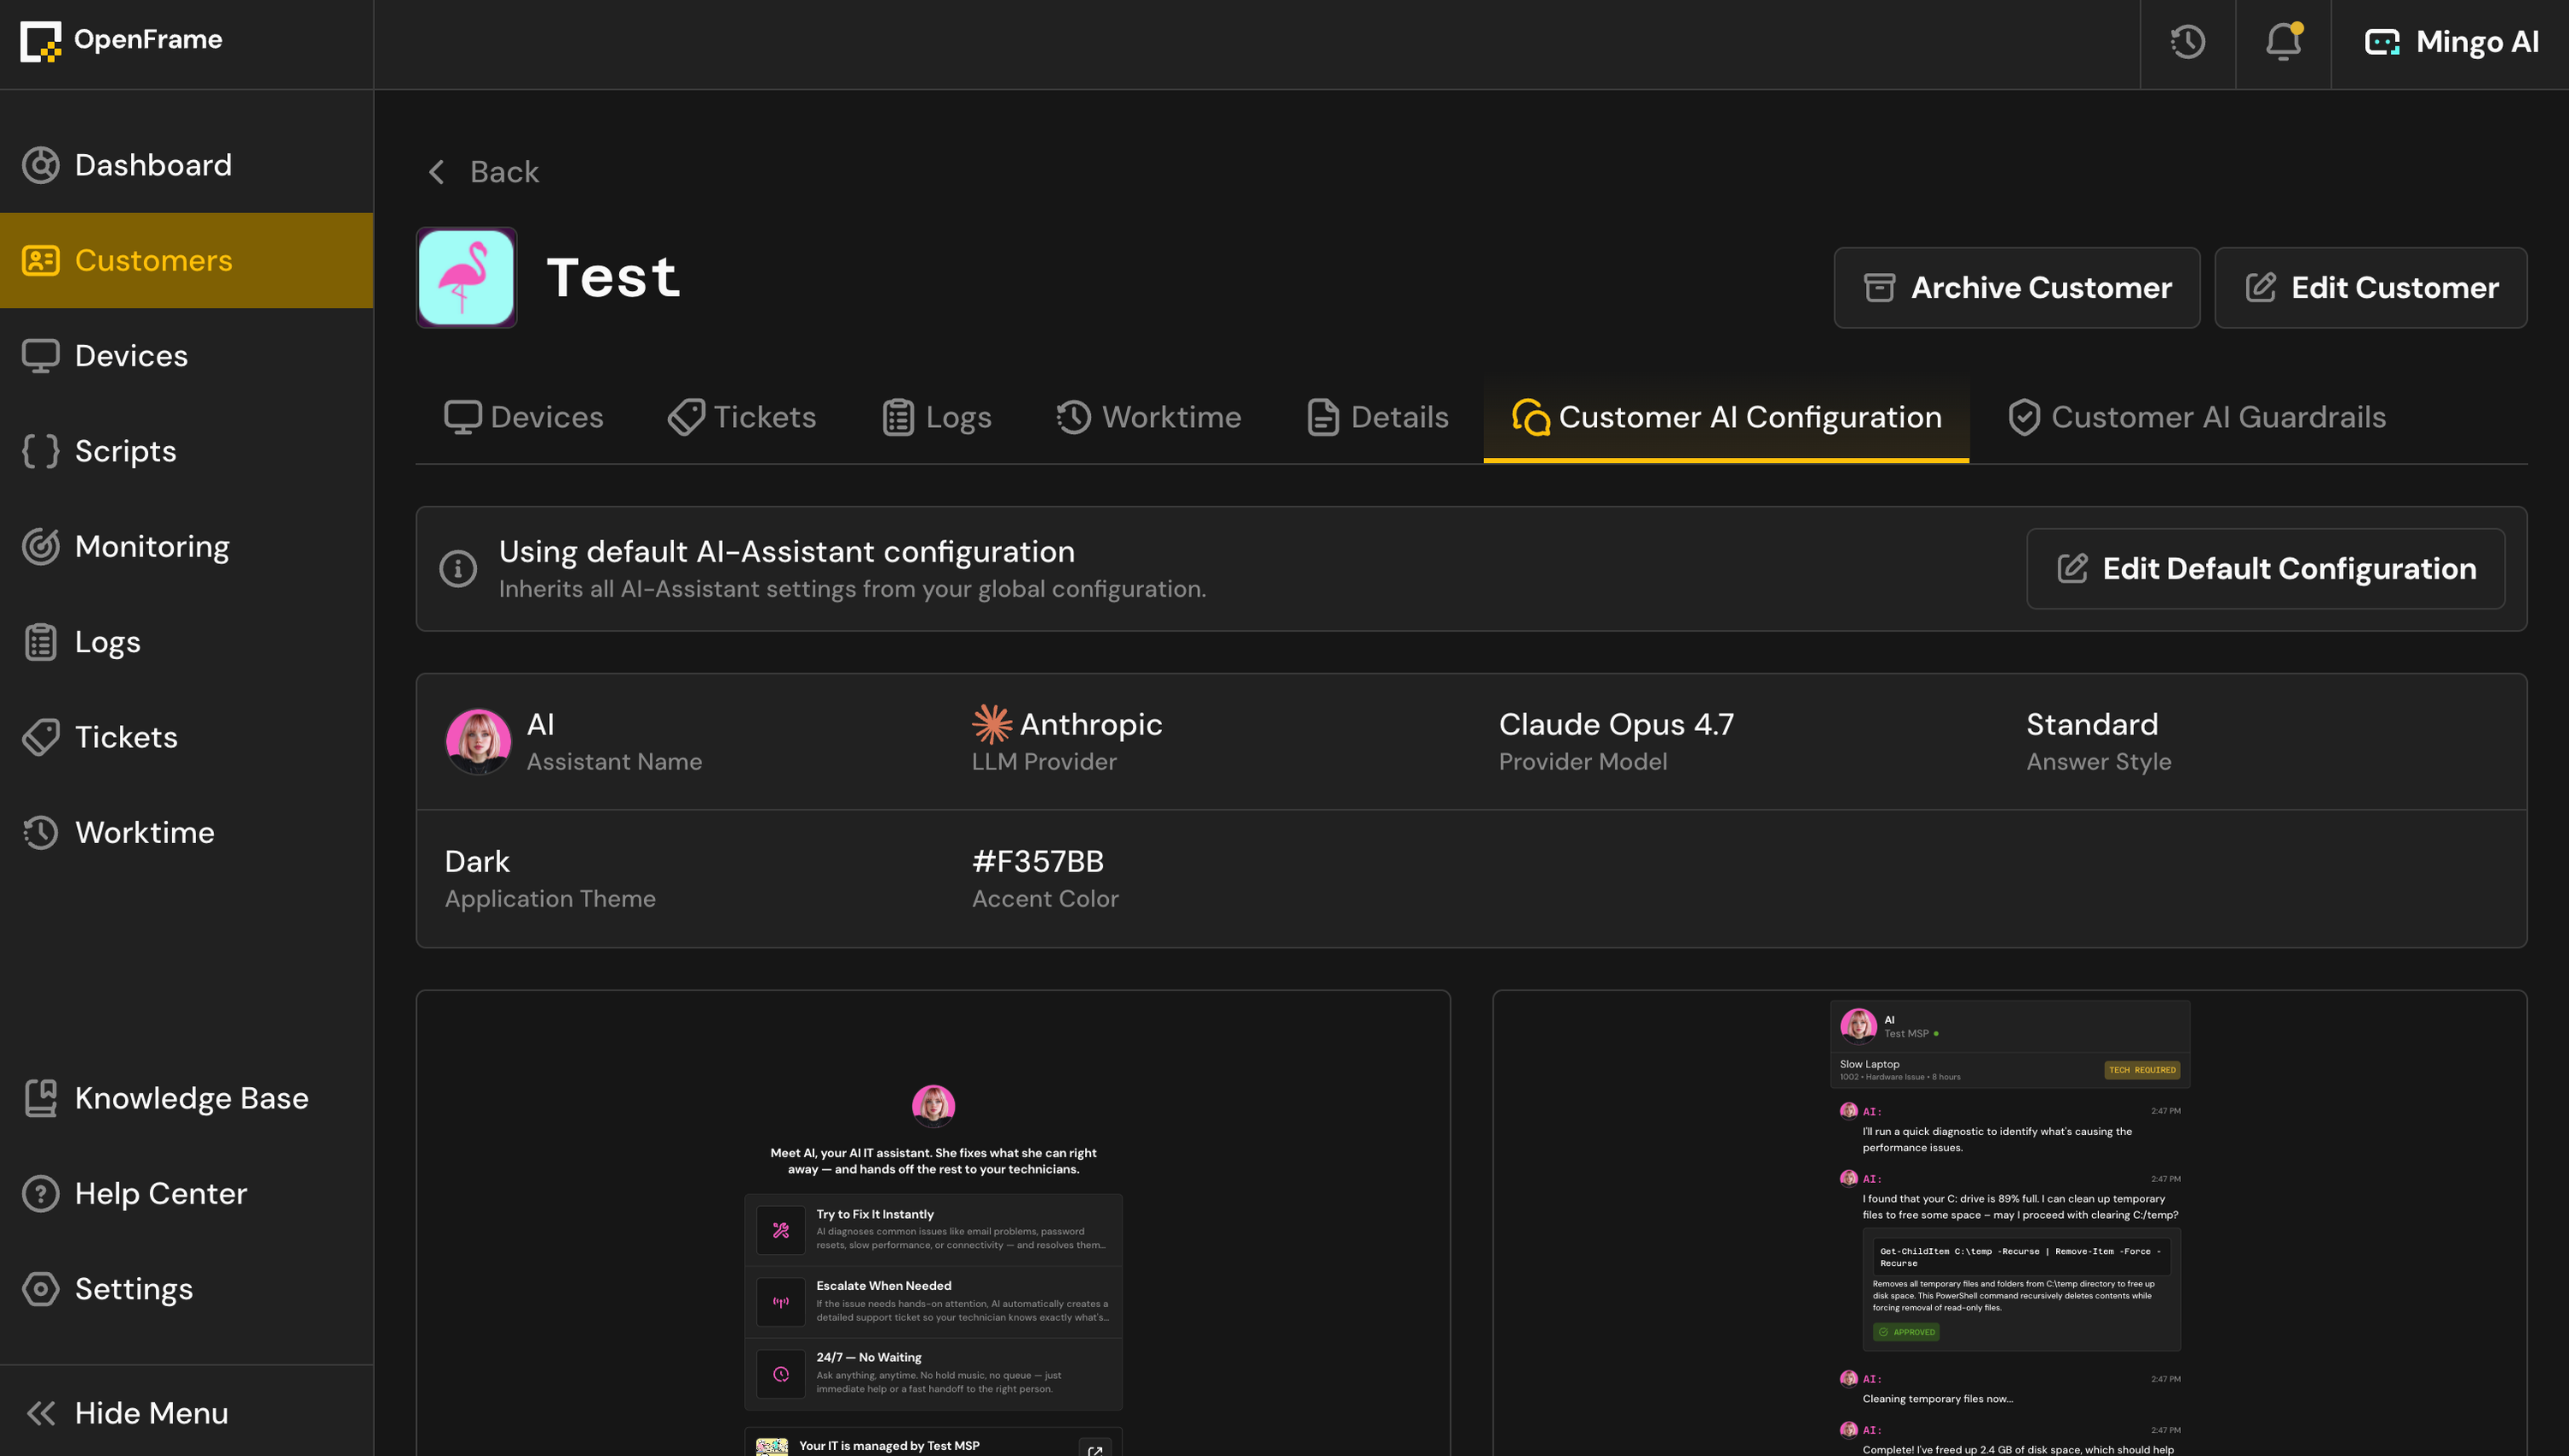Open the OpenFrame logo home link

[121, 40]
